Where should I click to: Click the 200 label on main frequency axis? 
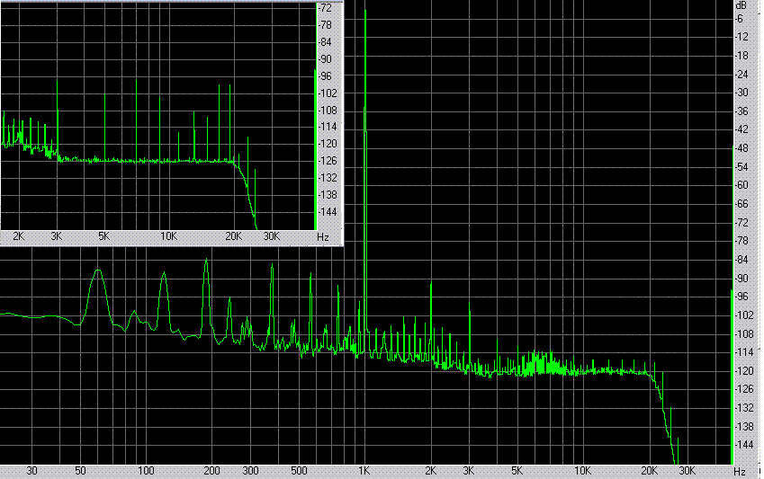click(211, 471)
